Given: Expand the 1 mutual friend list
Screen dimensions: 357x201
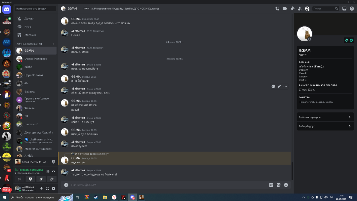Looking at the screenshot, I should pyautogui.click(x=325, y=126).
